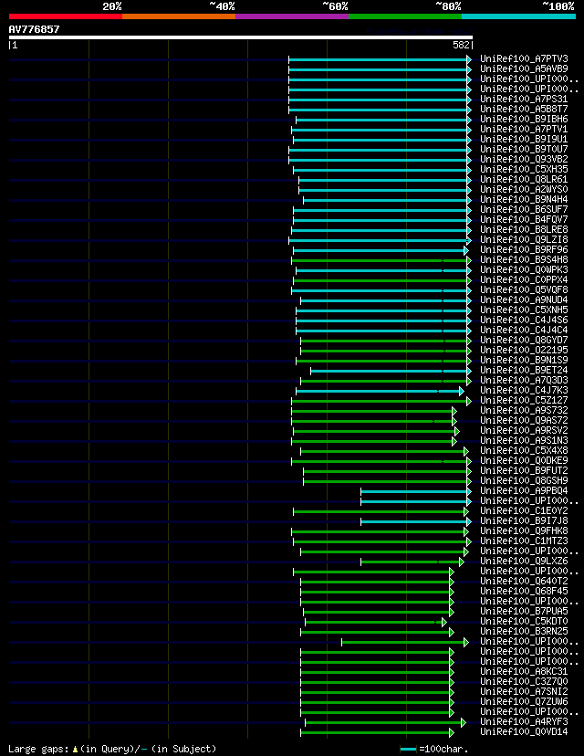
Task: Open hit UniRef100_C4J4S6
Action: (524, 320)
